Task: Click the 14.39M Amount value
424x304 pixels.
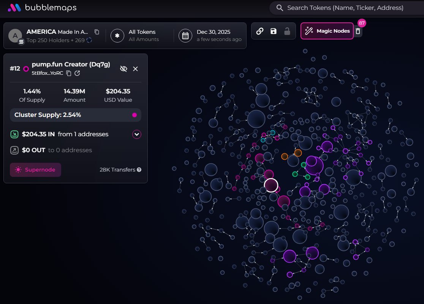Action: click(74, 91)
